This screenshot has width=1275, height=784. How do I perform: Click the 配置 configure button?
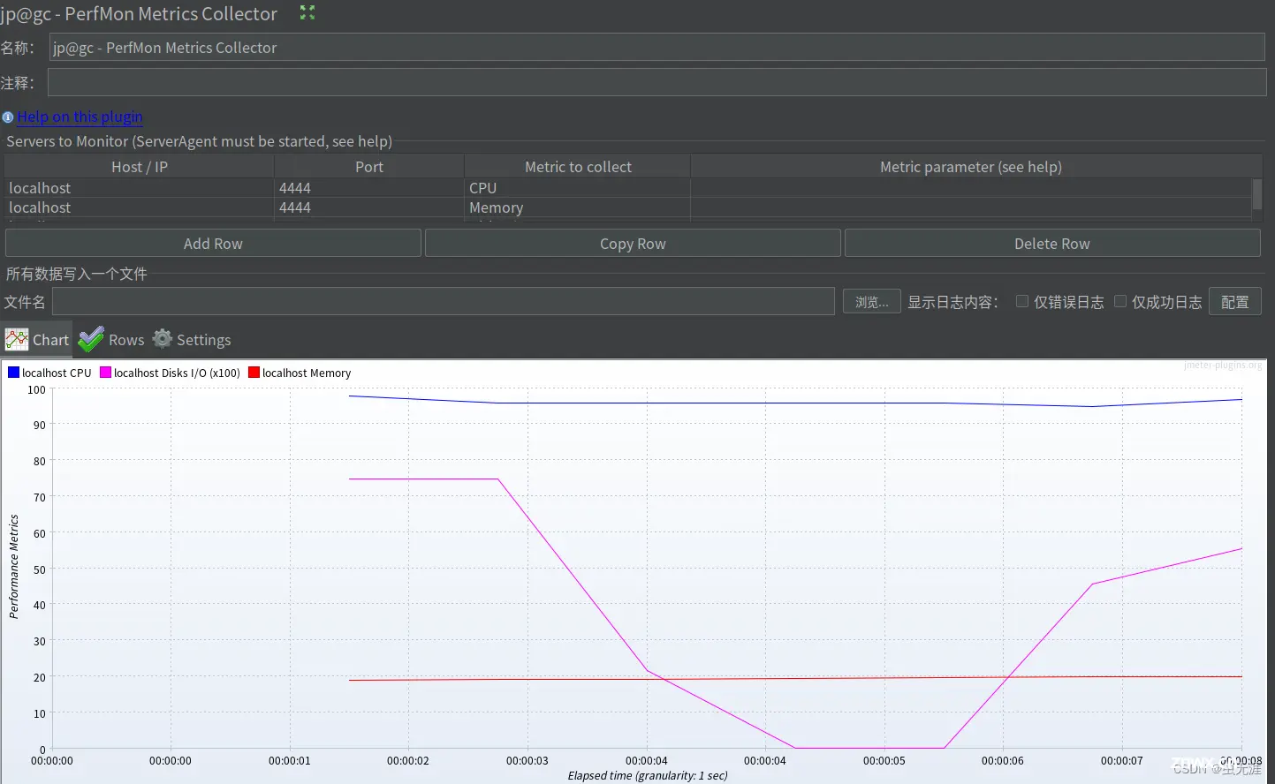point(1235,302)
